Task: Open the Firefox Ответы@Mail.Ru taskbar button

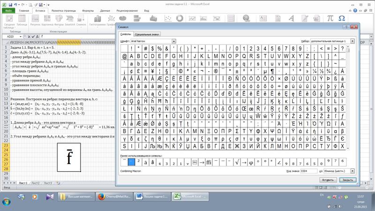Action: (114, 196)
